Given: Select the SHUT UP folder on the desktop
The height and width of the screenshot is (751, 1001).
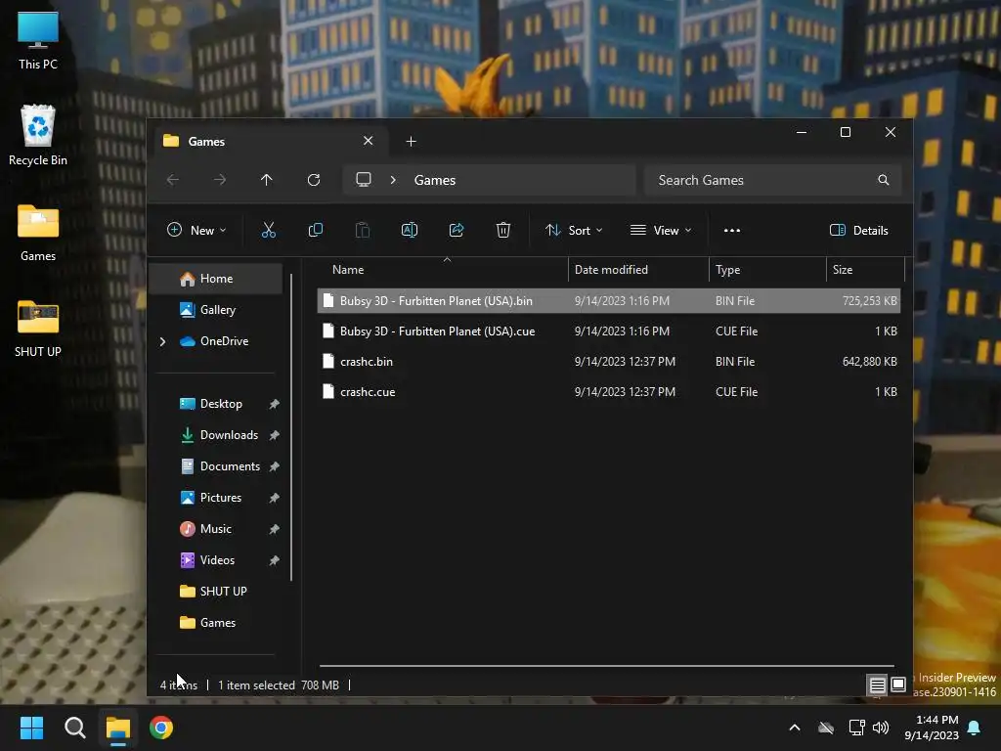Looking at the screenshot, I should [x=38, y=329].
